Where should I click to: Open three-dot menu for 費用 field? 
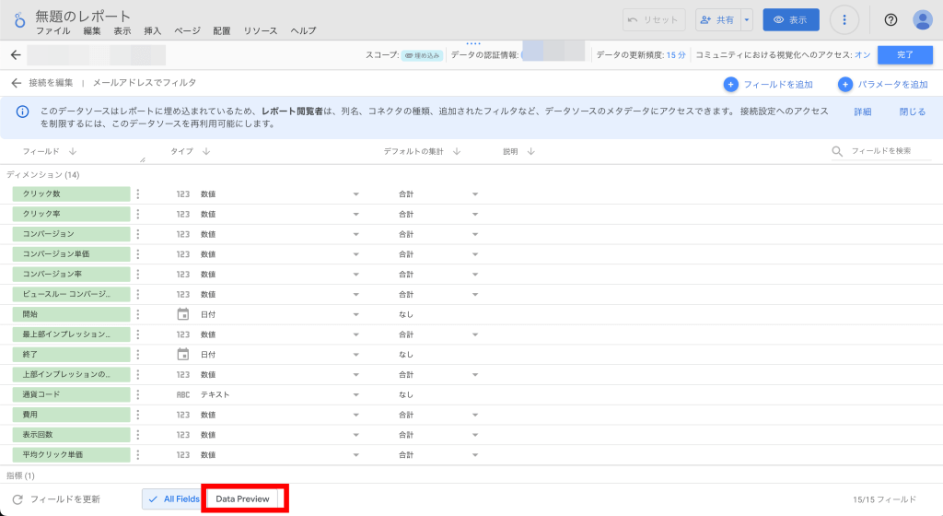pos(138,415)
